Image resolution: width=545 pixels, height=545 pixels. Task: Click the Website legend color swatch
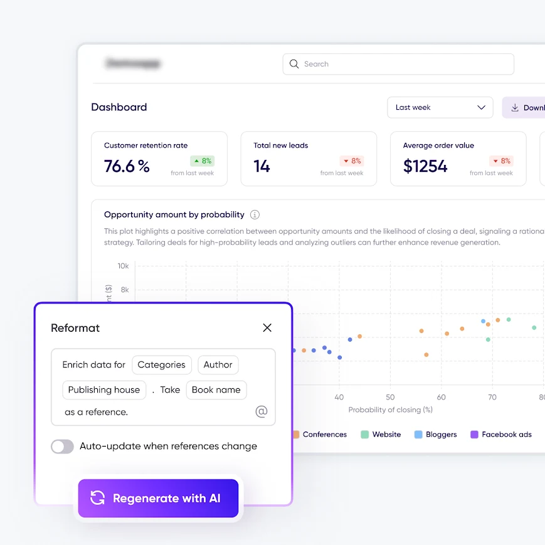364,435
